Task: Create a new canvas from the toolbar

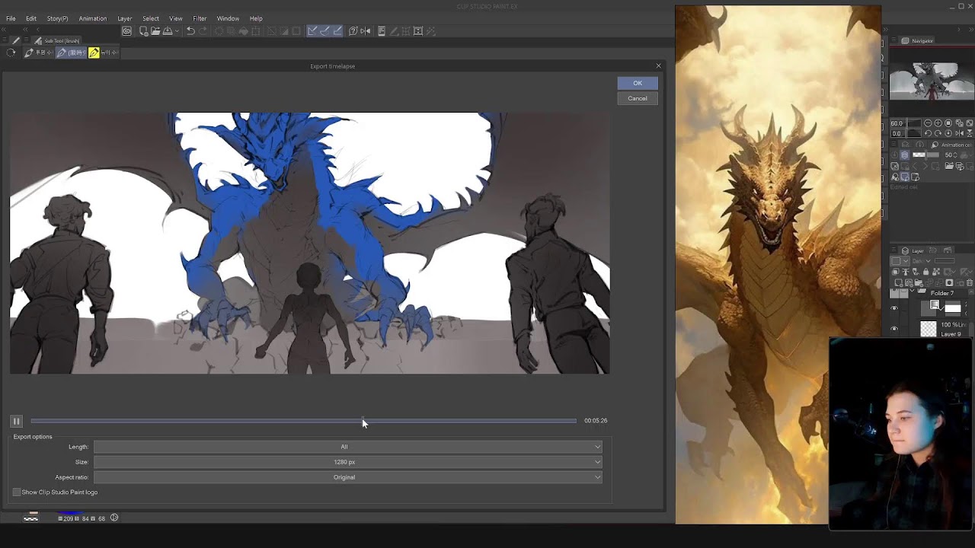Action: click(x=143, y=31)
